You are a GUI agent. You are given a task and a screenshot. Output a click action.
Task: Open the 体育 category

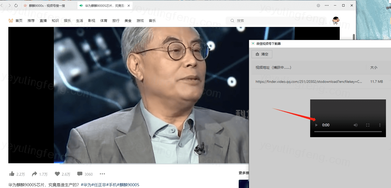point(104,21)
